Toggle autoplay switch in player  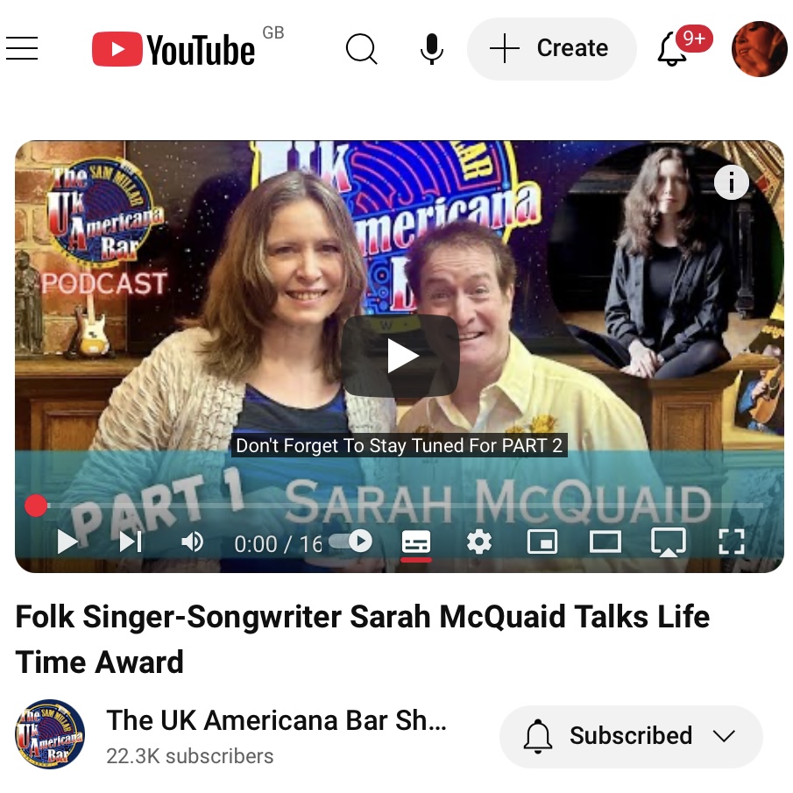(350, 542)
